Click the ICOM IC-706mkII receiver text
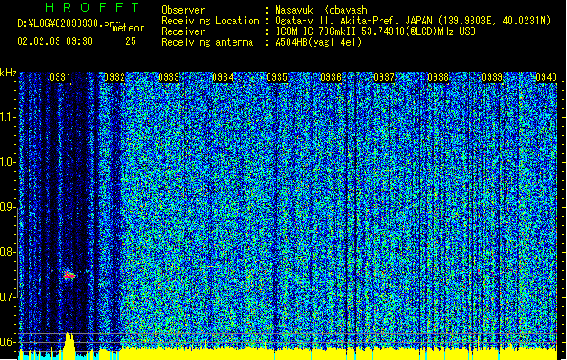 tap(375, 31)
